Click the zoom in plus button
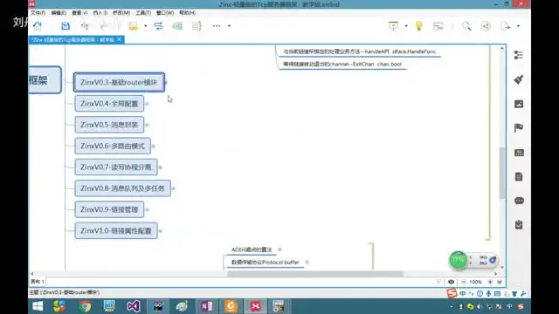Screen dimensions: 559x314 pos(490,282)
